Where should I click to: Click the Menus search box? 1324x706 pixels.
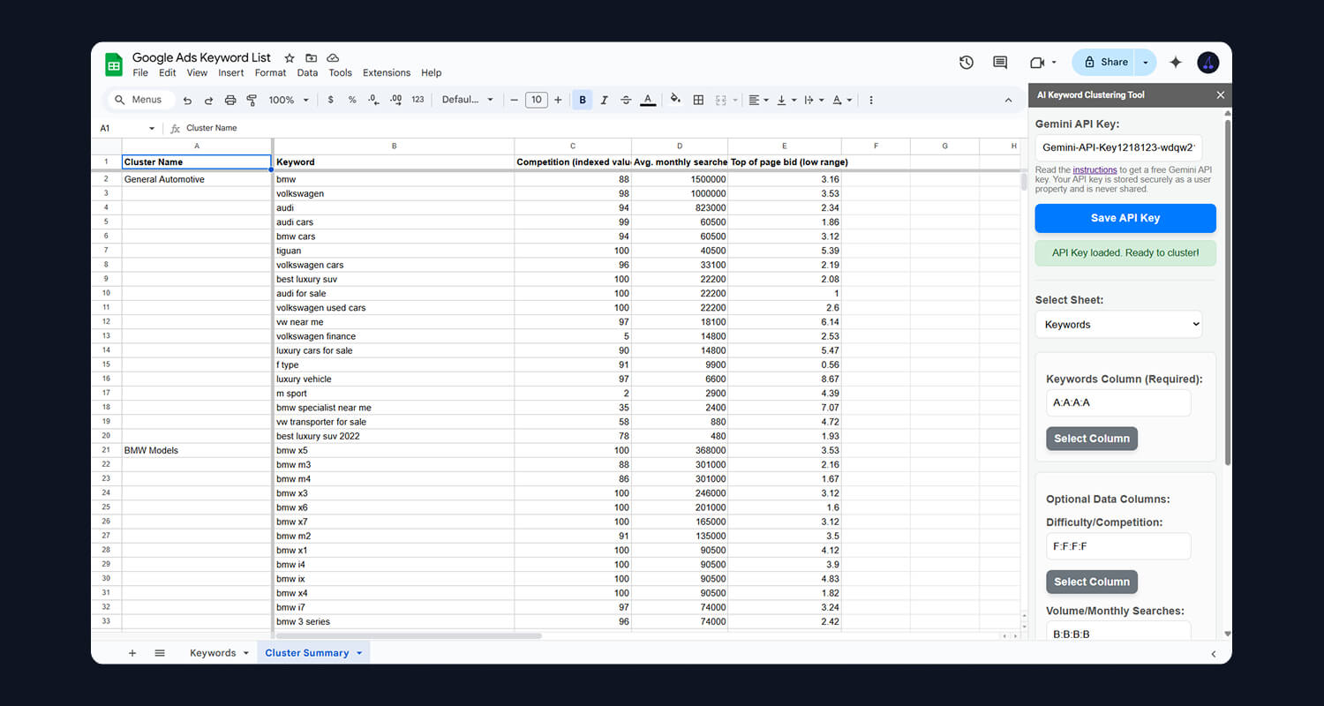coord(140,100)
